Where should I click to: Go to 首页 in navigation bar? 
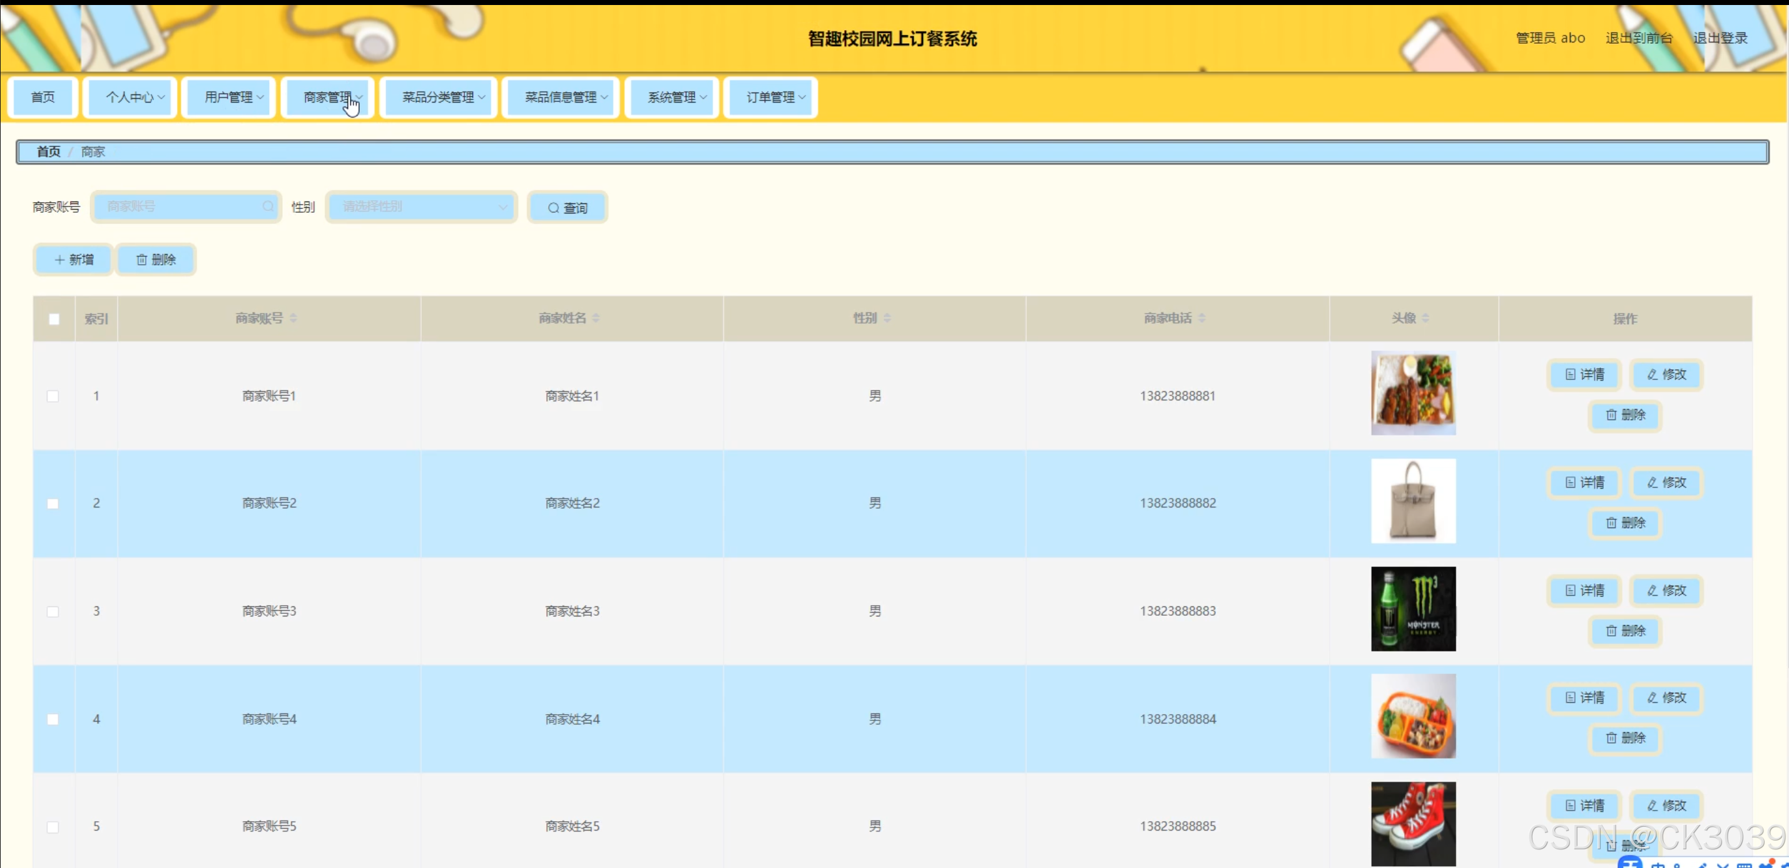(x=43, y=97)
